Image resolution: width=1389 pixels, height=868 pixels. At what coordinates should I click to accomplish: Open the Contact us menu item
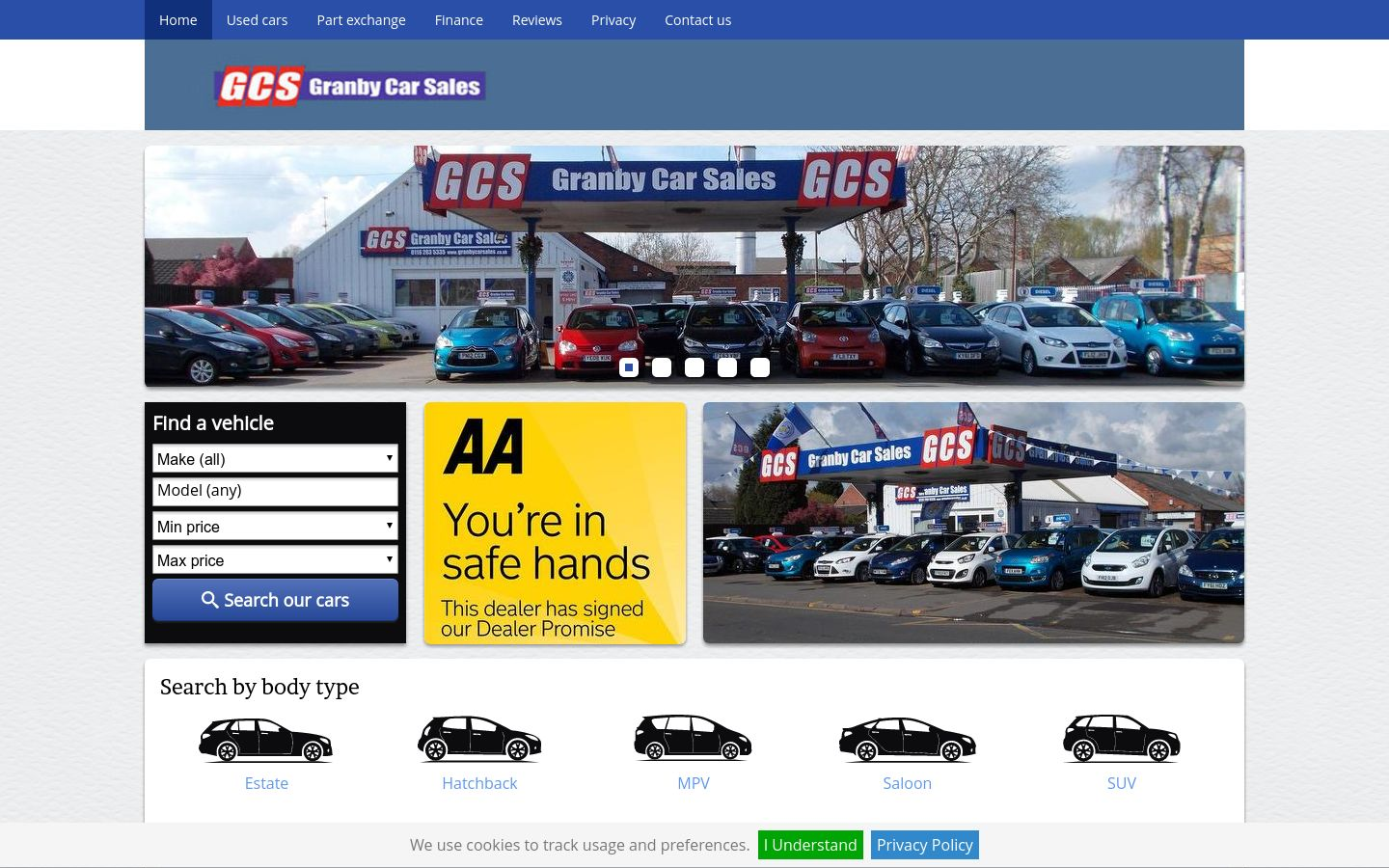point(697,19)
